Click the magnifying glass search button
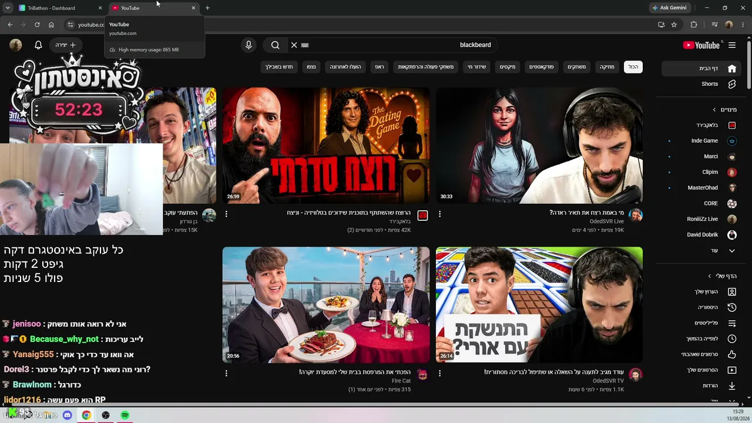The image size is (752, 423). tap(275, 45)
